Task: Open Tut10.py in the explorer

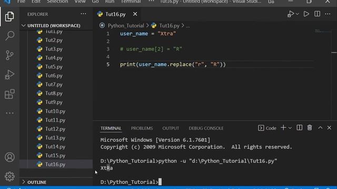Action: tap(55, 111)
